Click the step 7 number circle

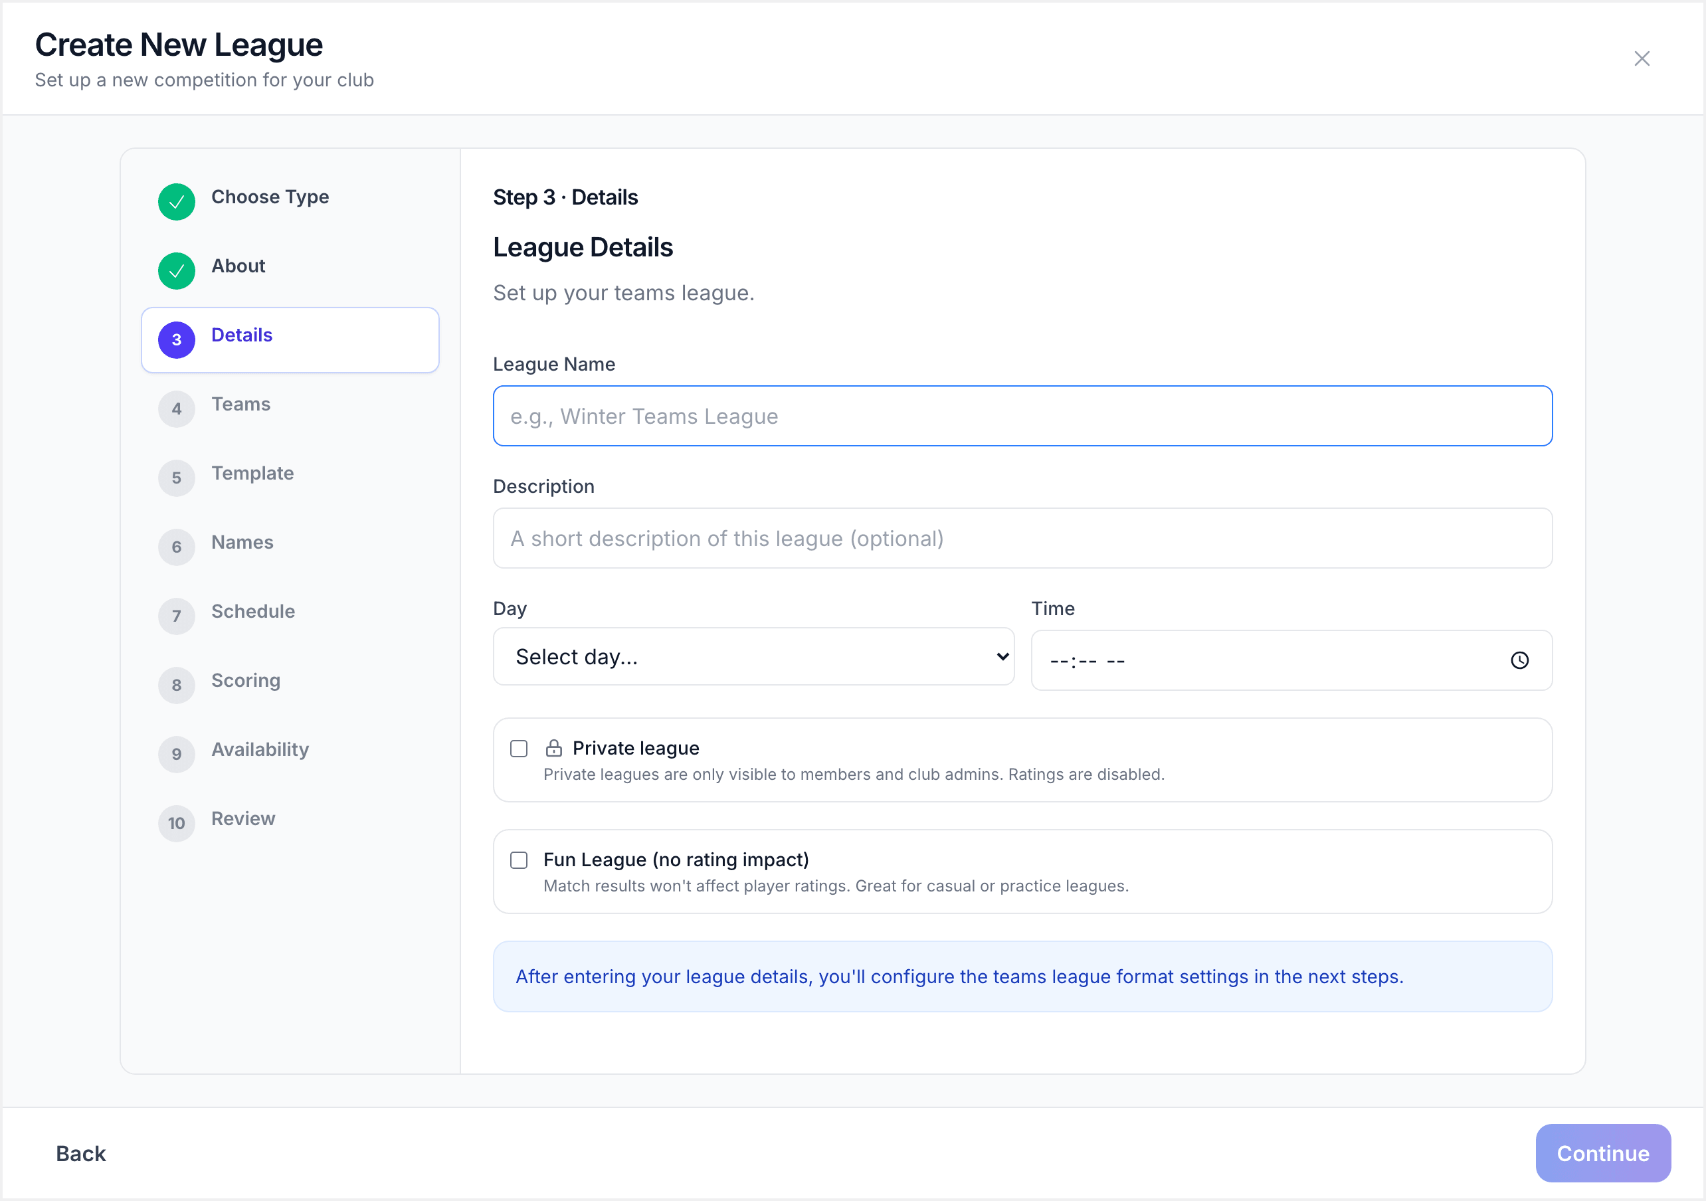click(176, 616)
